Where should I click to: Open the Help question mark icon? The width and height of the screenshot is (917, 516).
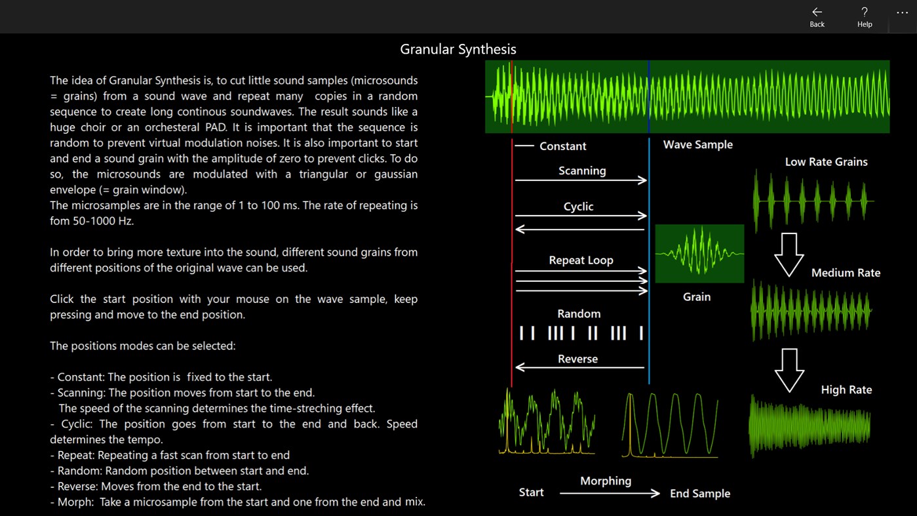(x=864, y=11)
